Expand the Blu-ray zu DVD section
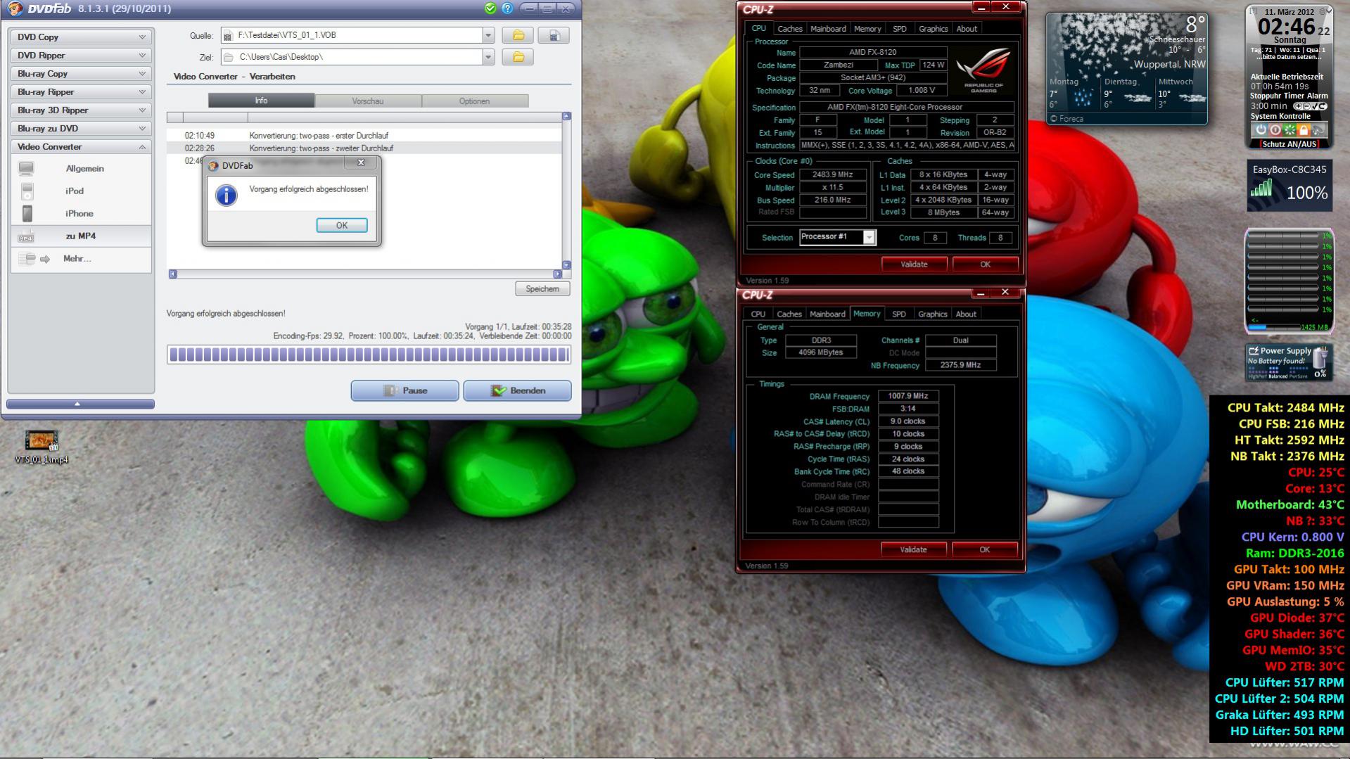1350x759 pixels. point(81,129)
